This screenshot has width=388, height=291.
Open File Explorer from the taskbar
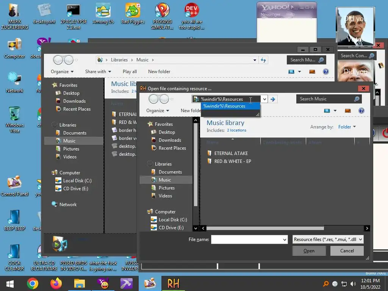coord(80,283)
